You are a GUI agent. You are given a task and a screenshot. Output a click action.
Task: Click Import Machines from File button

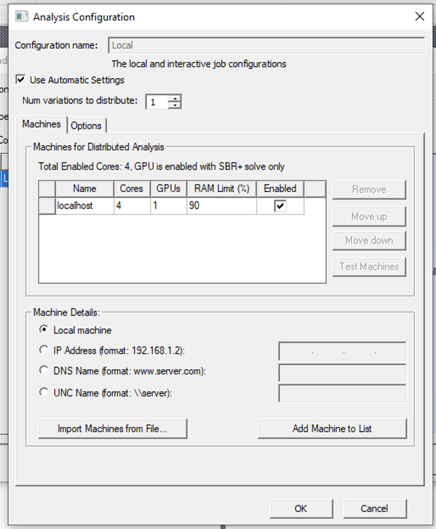(x=112, y=429)
